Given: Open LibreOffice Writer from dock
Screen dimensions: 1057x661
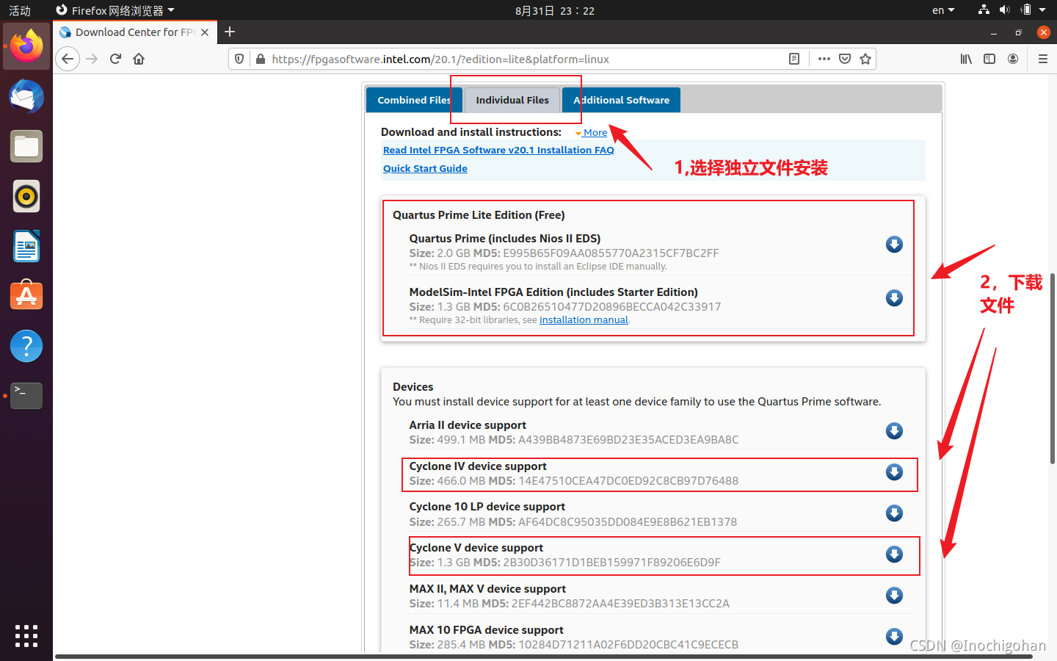Looking at the screenshot, I should [26, 246].
